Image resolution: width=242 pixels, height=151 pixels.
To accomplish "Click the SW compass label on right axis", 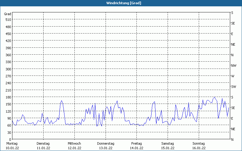I will pos(233,87).
